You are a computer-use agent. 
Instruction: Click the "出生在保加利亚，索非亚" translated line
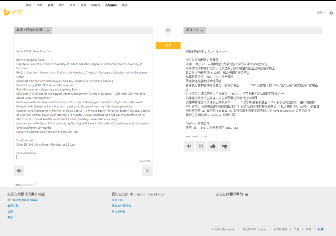[x=202, y=60]
